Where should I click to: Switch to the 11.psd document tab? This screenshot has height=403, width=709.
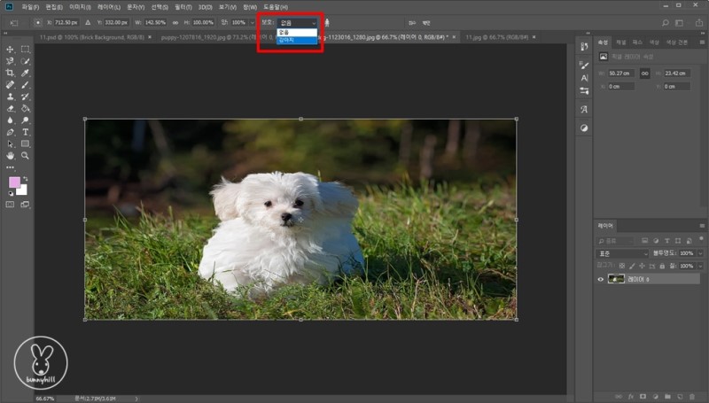tap(66, 38)
